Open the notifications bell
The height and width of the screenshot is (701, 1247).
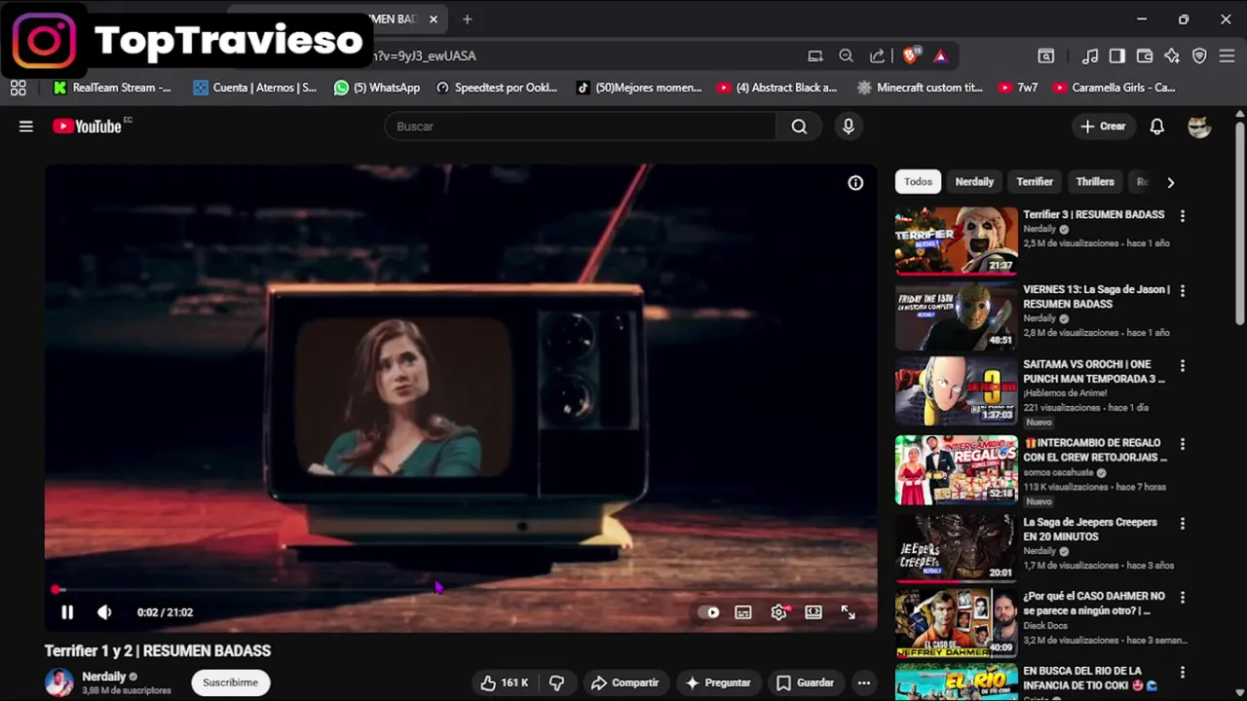click(x=1157, y=127)
